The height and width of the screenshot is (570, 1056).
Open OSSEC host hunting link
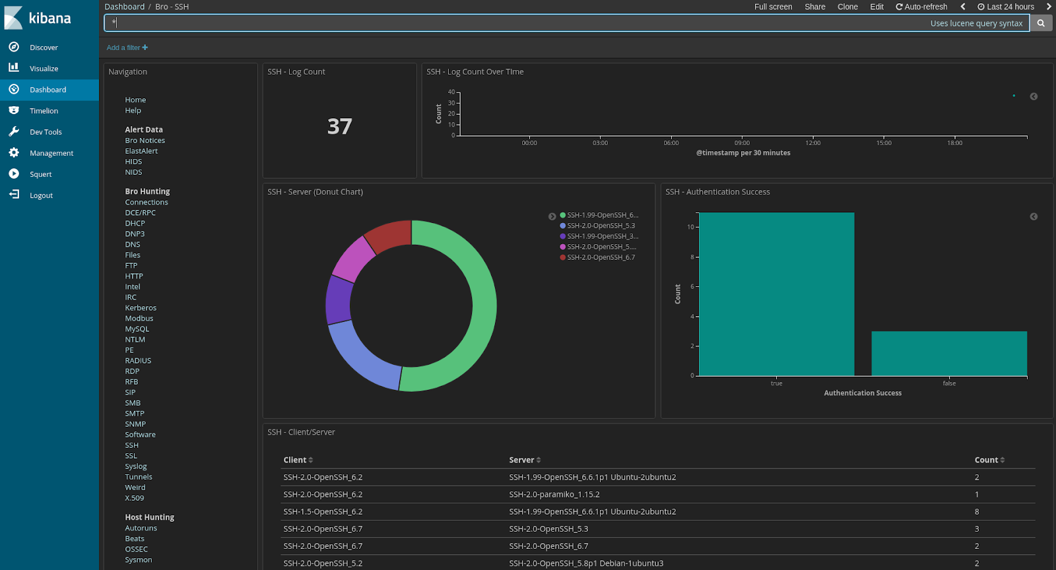pos(137,550)
